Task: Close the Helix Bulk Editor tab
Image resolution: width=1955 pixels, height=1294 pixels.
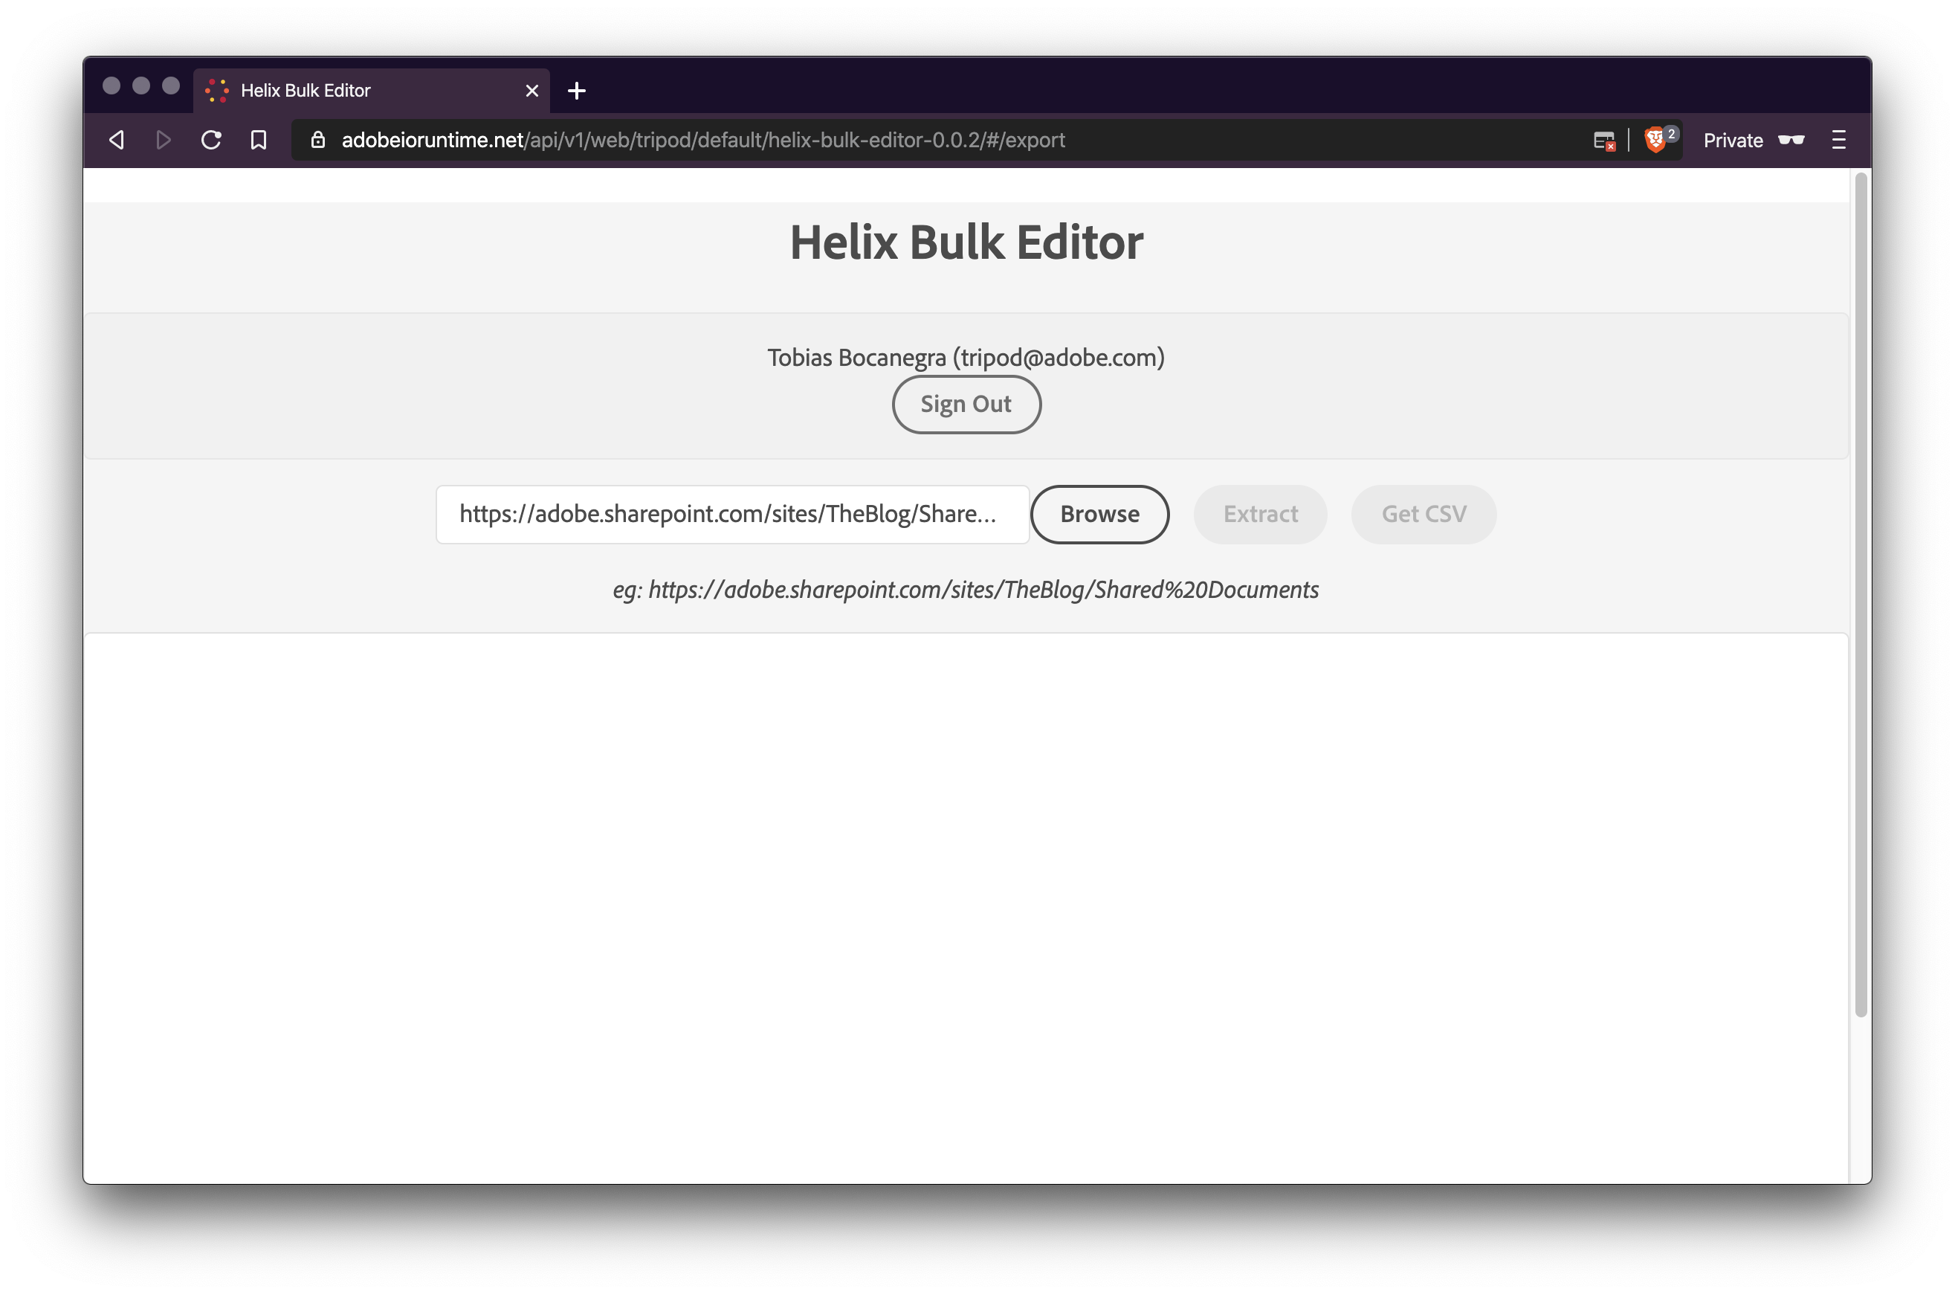Action: click(x=531, y=90)
